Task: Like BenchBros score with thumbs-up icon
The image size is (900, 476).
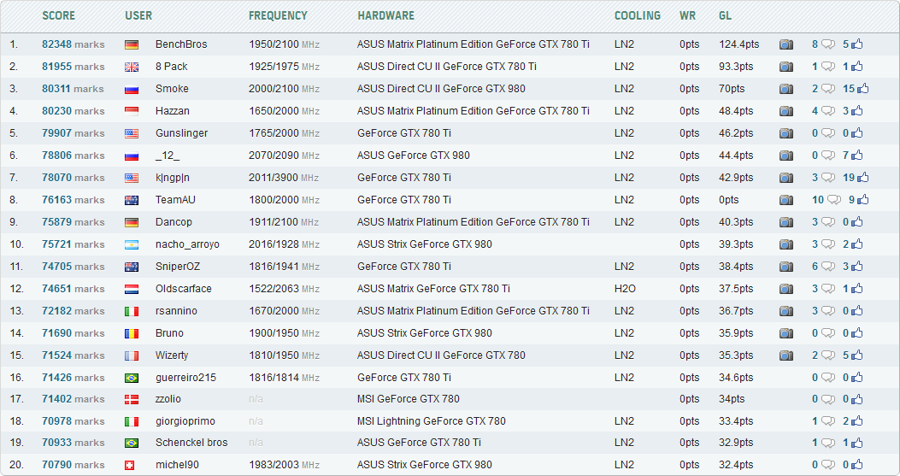Action: pos(857,44)
